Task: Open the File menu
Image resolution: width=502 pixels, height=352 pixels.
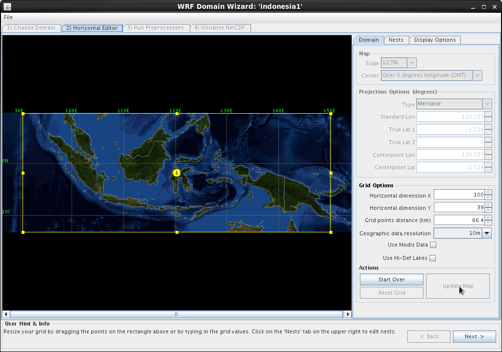Action: click(8, 17)
